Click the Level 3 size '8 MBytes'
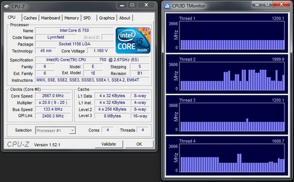 [x=112, y=116]
